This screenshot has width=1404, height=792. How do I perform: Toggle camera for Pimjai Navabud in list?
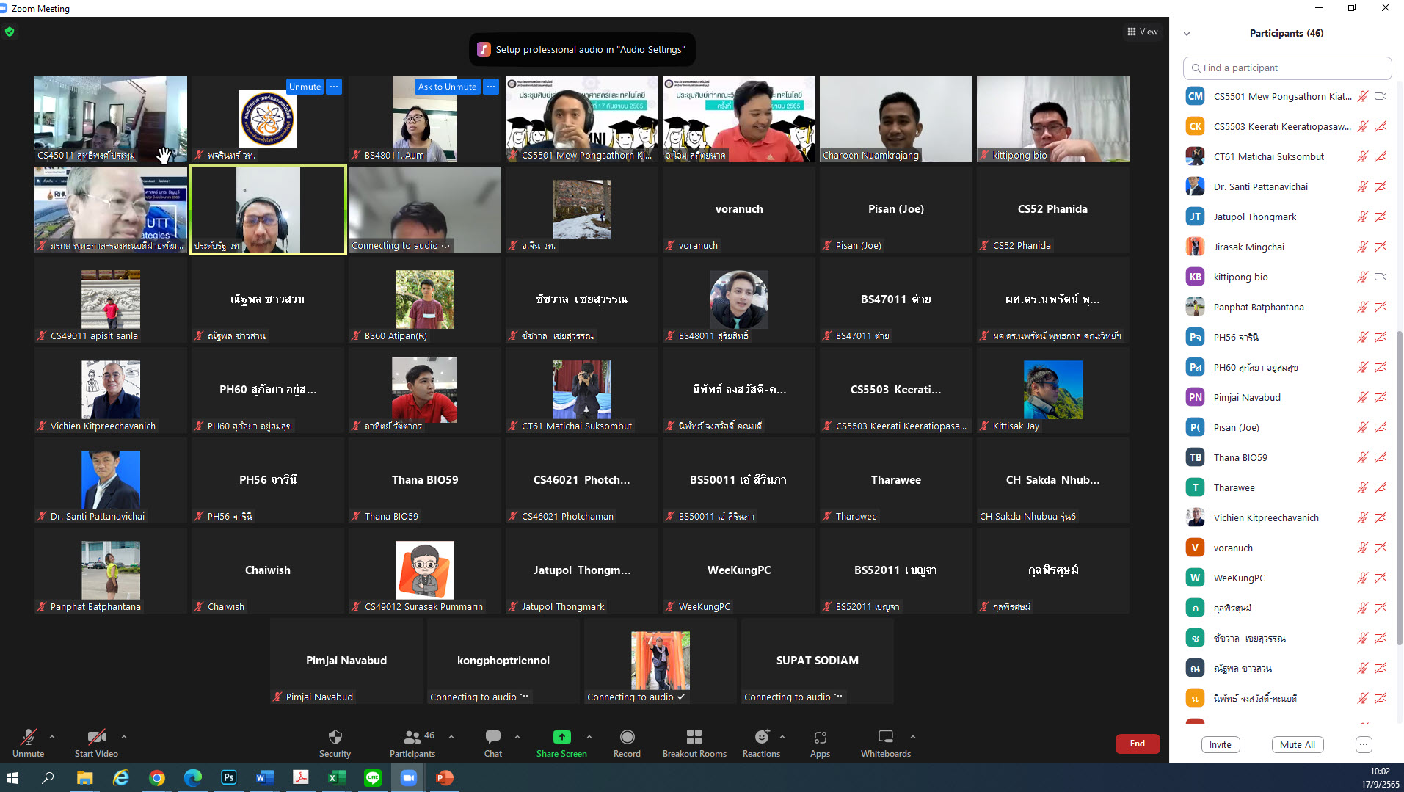(1381, 397)
